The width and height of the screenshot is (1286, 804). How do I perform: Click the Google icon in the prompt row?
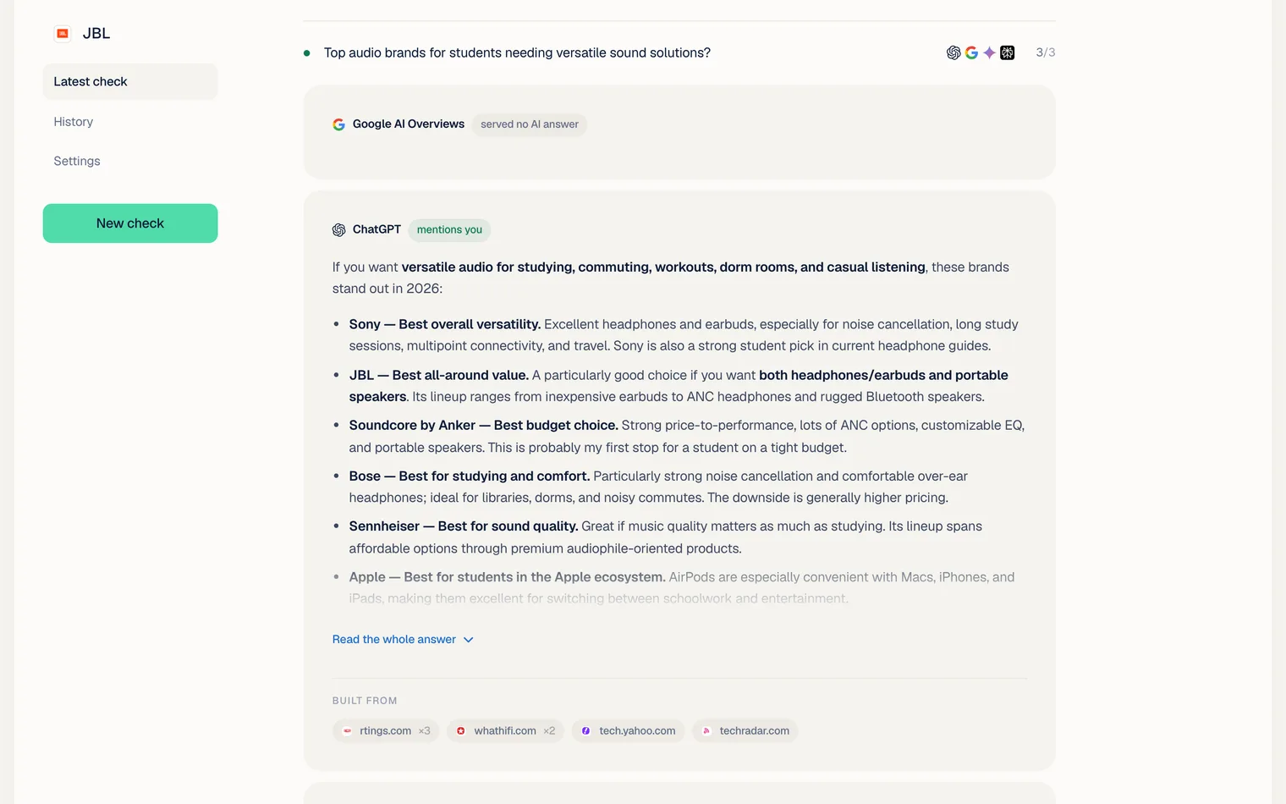click(x=971, y=52)
